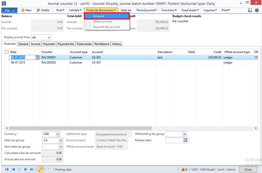Switch to the Overview tab

(x=10, y=44)
